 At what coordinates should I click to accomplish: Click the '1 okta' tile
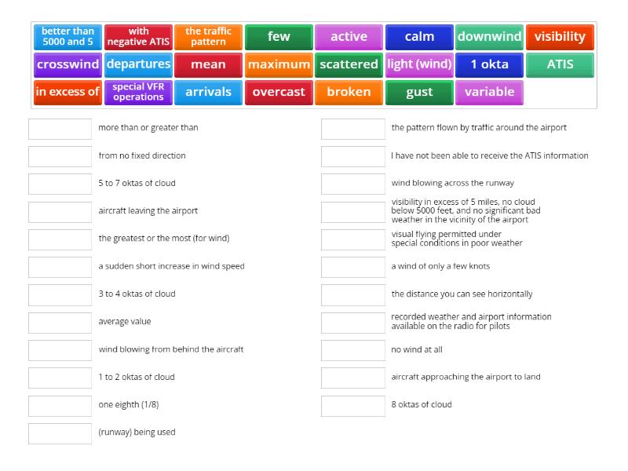coord(490,64)
